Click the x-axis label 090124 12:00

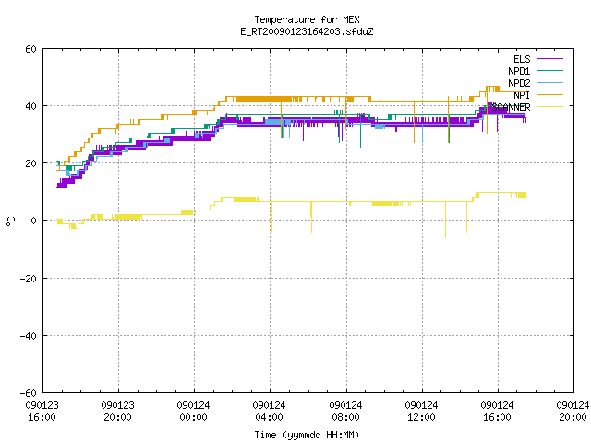point(421,412)
